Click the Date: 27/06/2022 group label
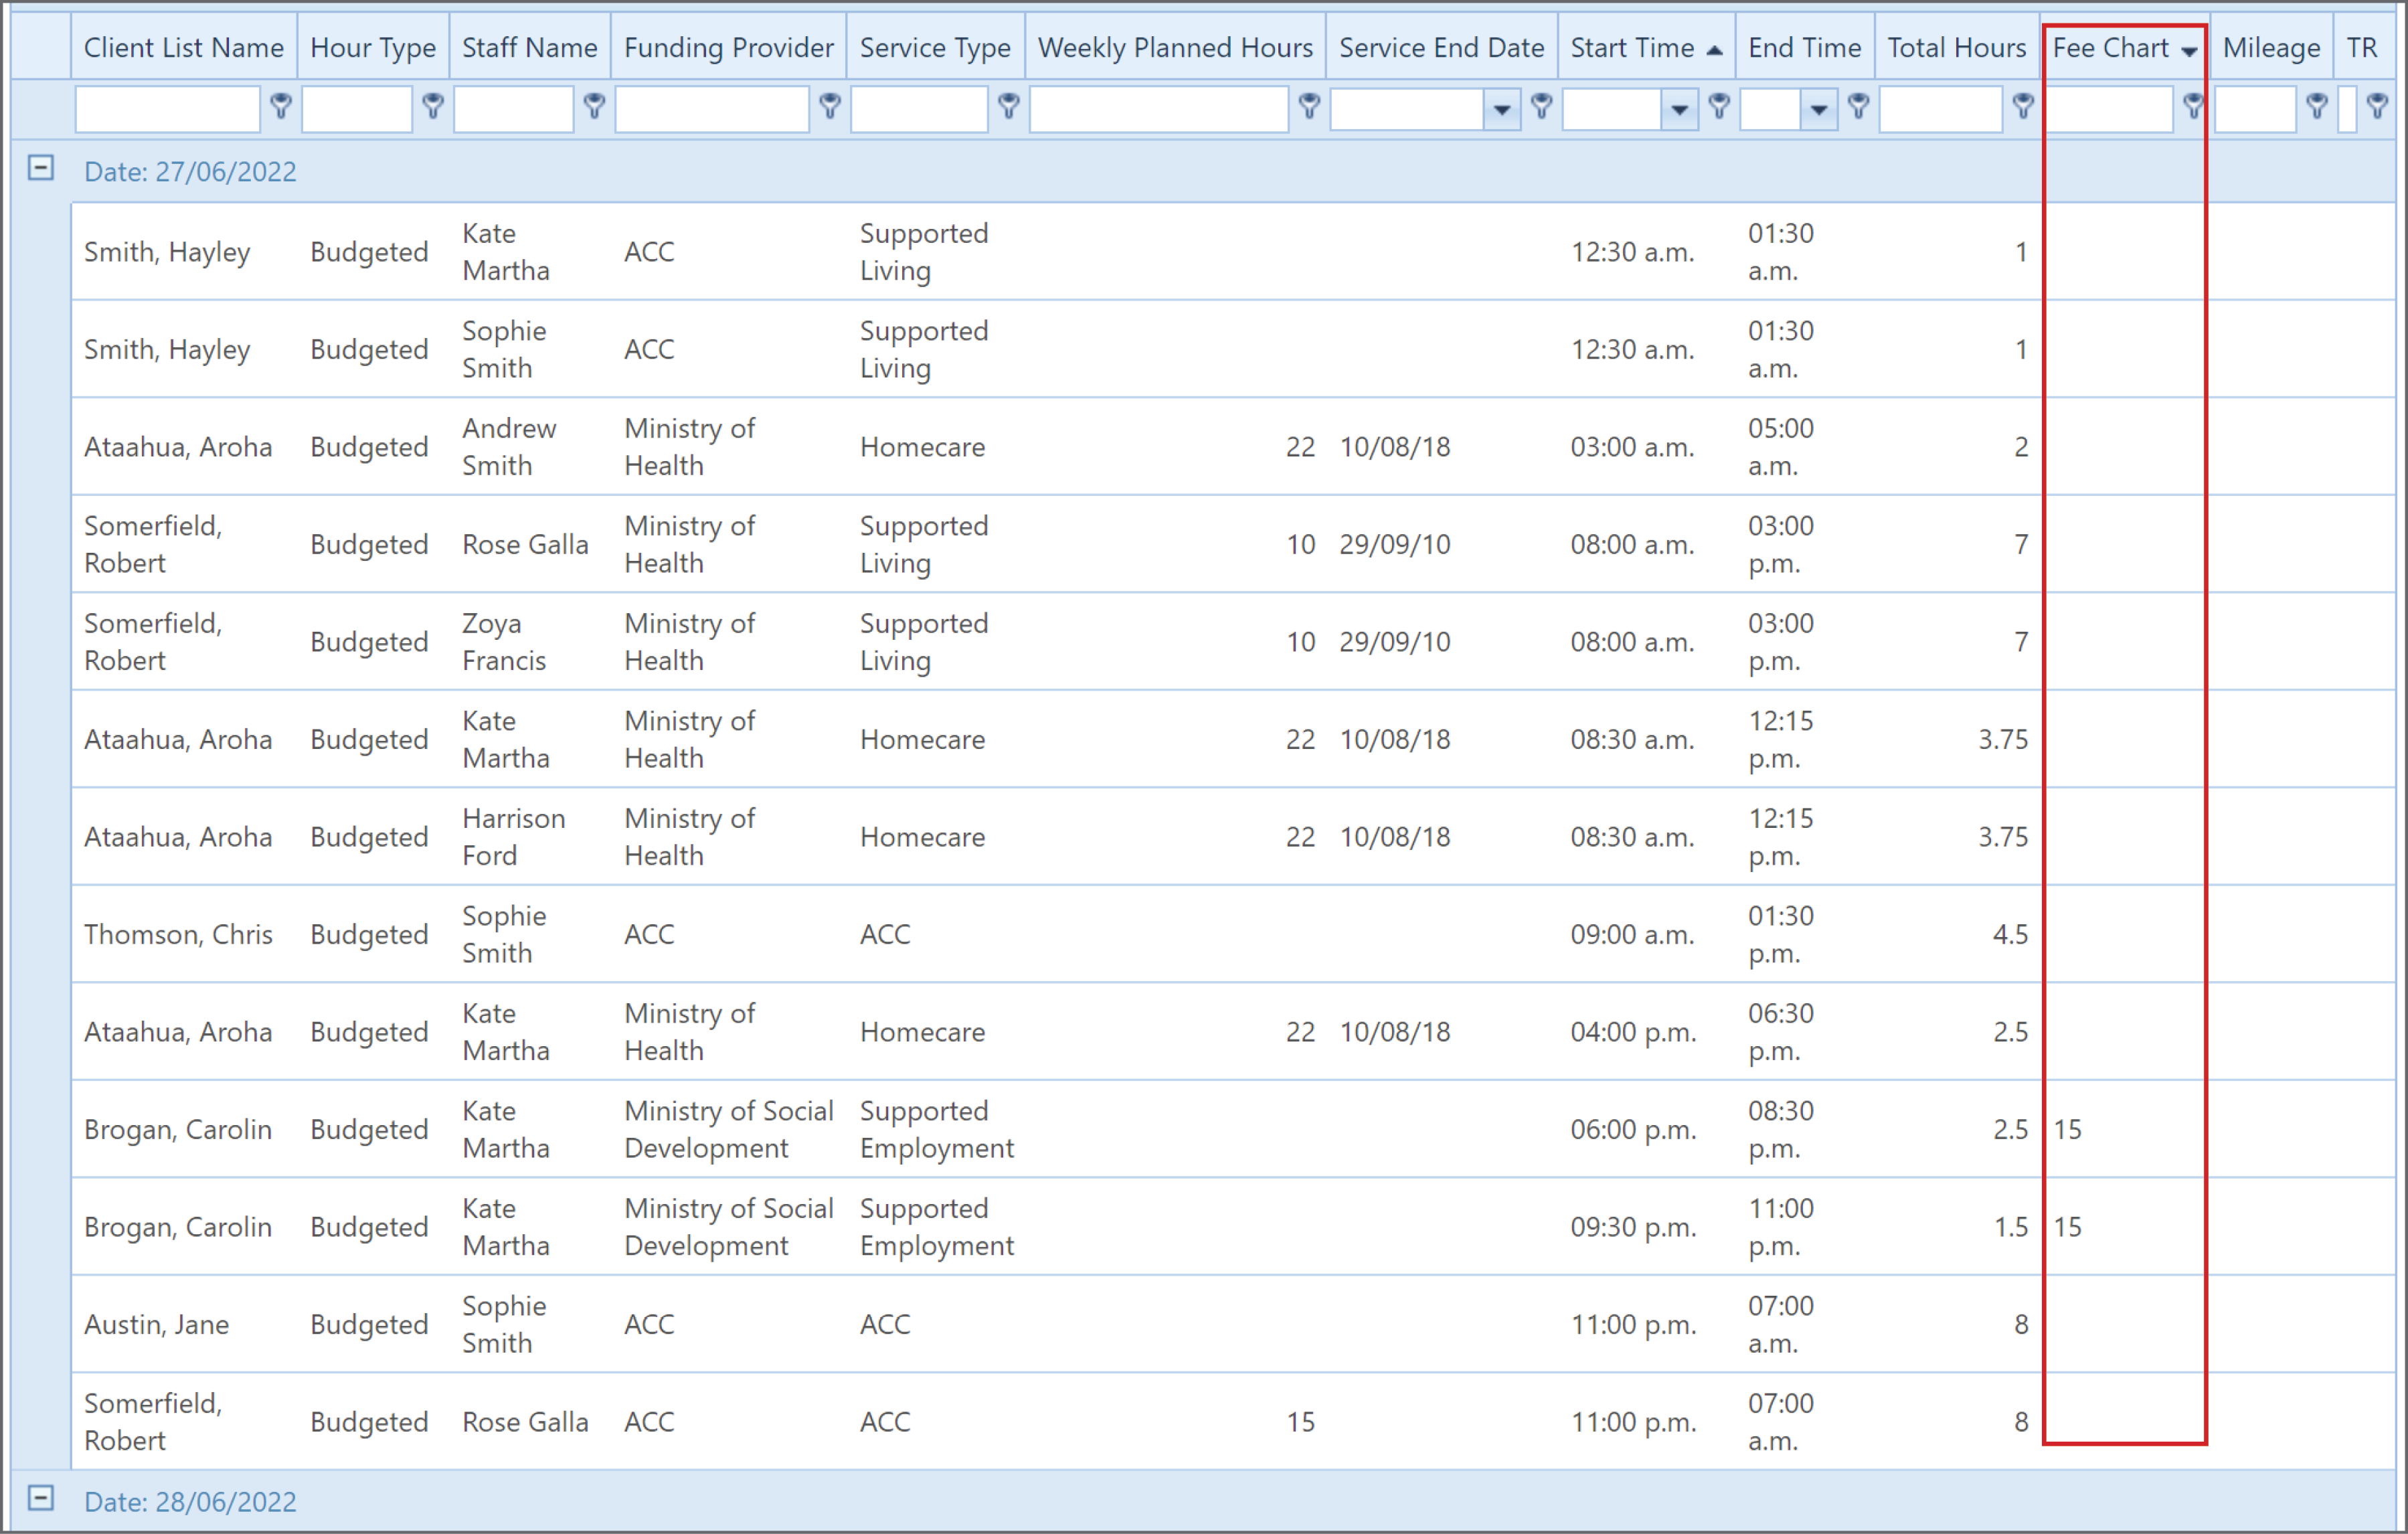 pyautogui.click(x=190, y=171)
